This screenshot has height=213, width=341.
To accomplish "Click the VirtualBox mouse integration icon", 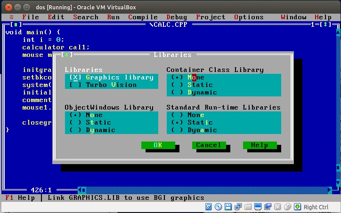I will pyautogui.click(x=287, y=206).
